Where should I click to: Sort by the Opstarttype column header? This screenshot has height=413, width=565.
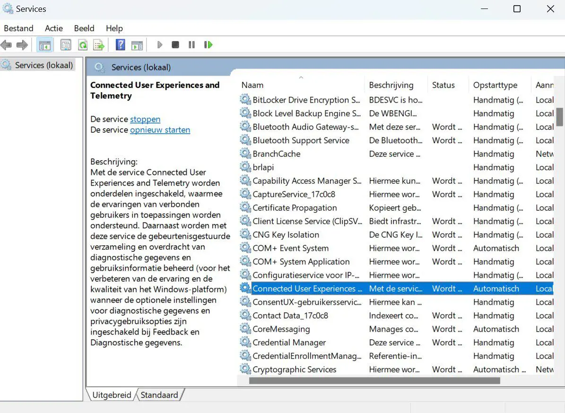click(499, 85)
